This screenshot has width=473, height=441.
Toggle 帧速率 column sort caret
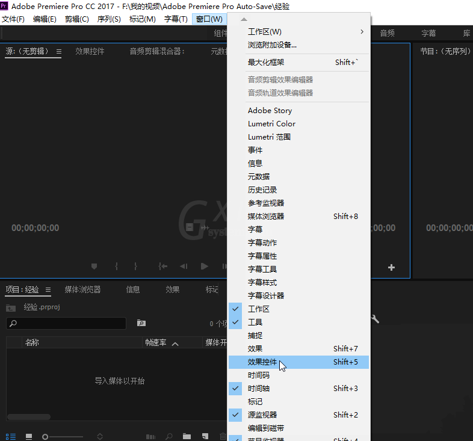click(175, 344)
